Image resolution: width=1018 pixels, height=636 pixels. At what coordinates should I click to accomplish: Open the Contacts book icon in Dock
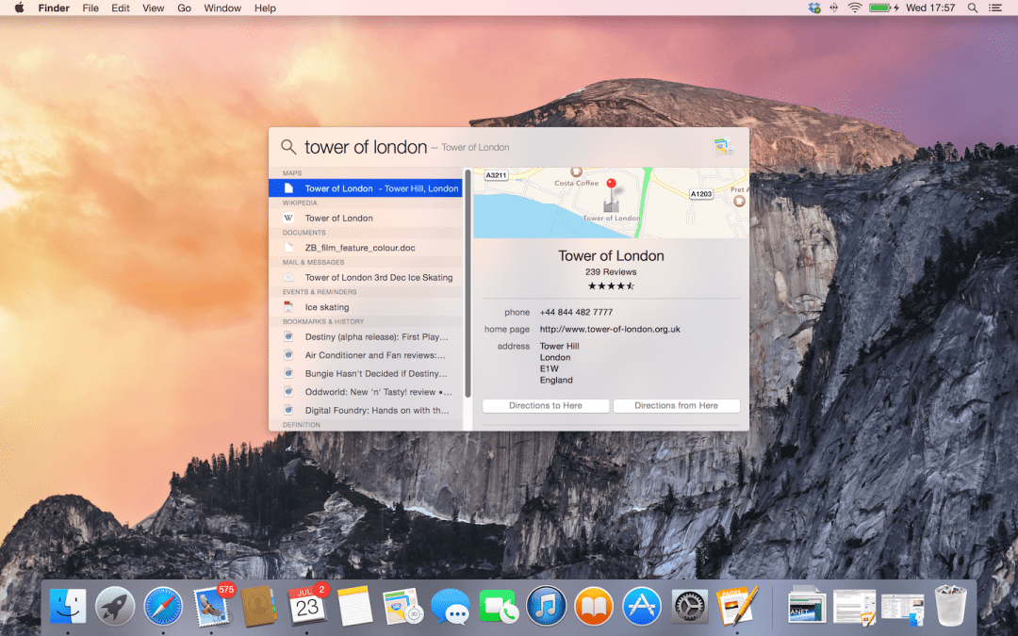259,606
